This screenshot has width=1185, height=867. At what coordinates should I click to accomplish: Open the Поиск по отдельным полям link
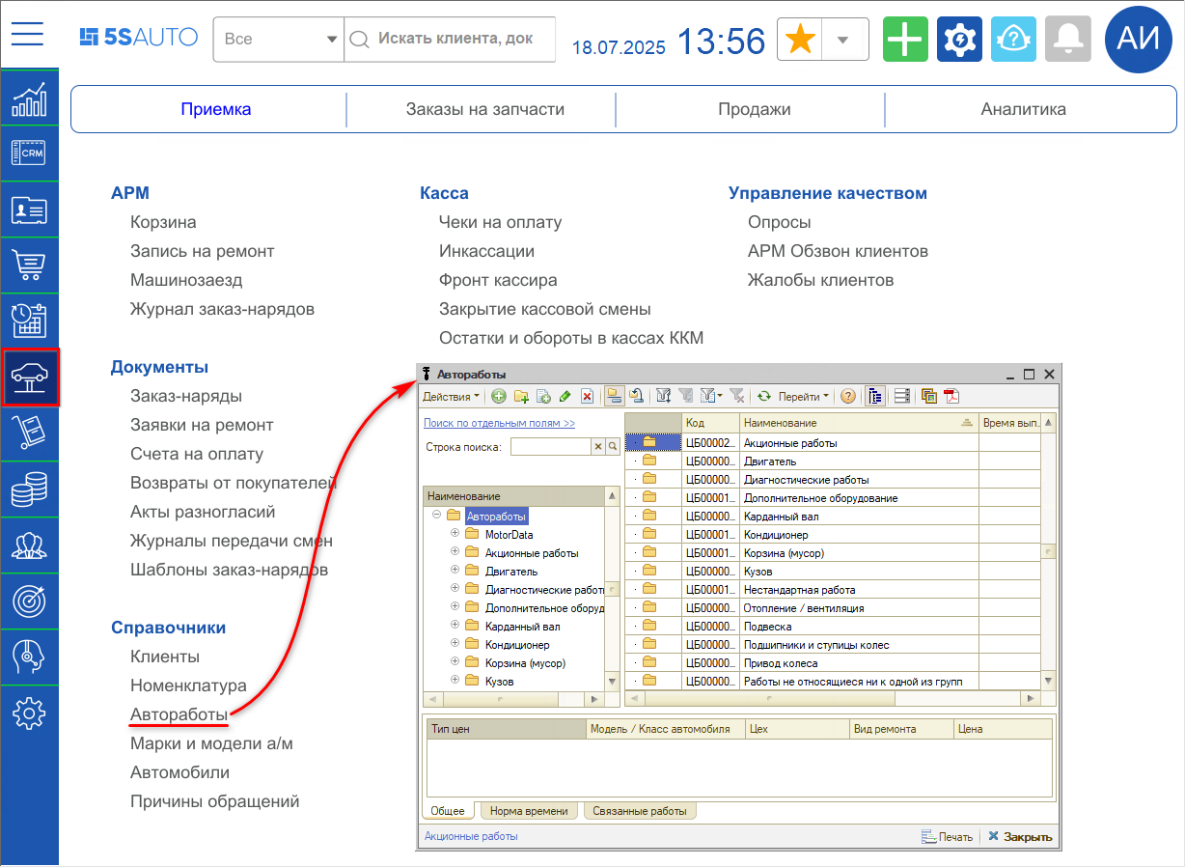click(499, 423)
